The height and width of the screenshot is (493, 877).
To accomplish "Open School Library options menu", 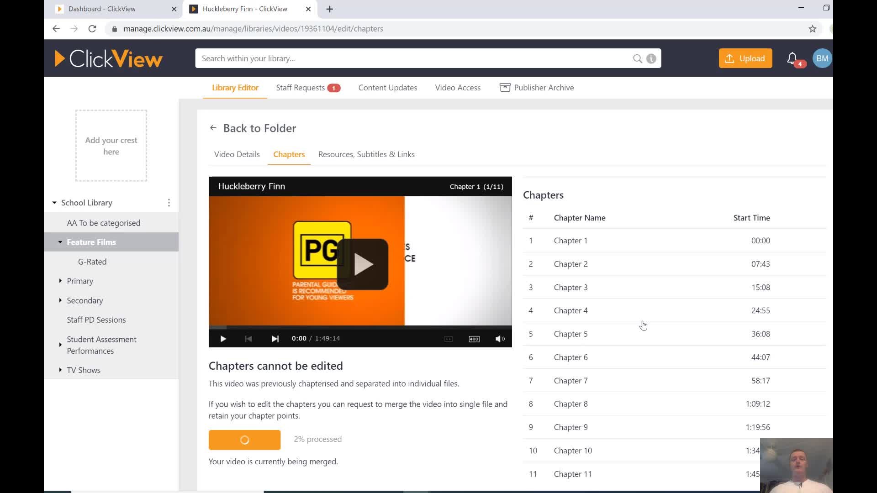I will pos(169,203).
